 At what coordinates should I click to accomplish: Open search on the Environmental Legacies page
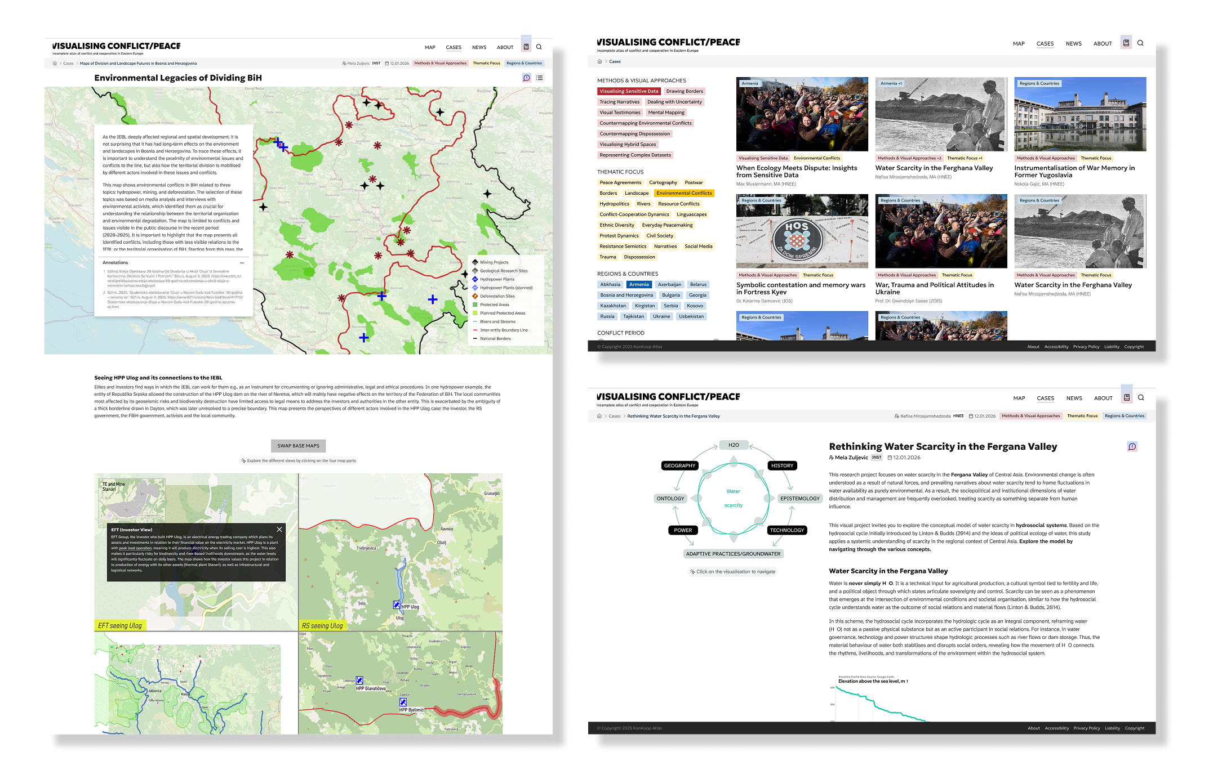539,47
